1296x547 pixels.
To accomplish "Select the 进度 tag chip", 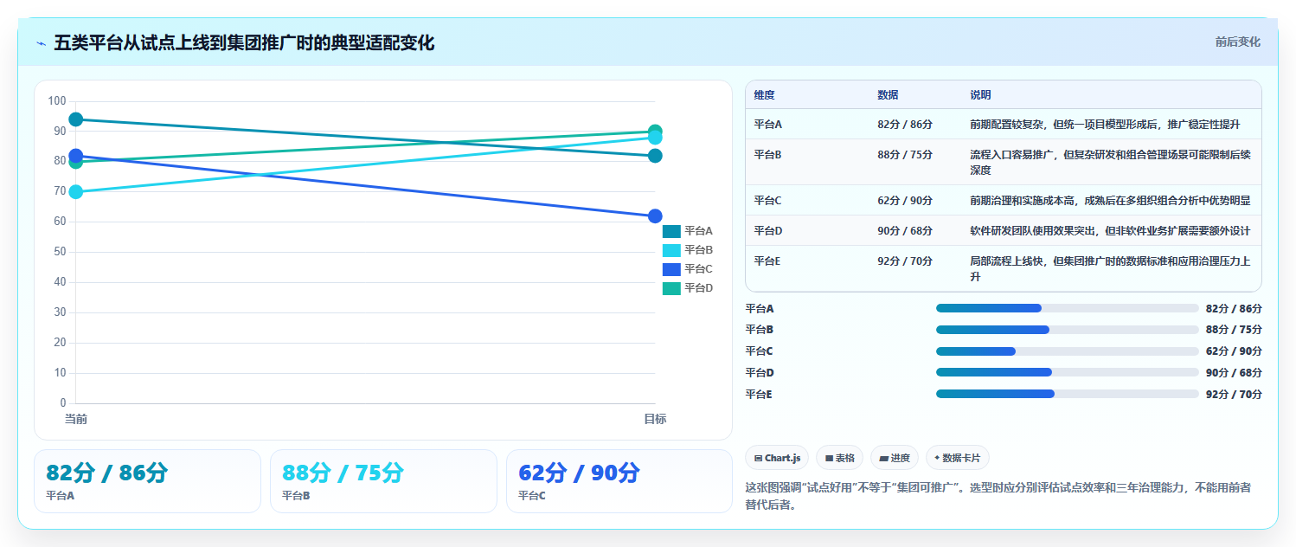I will 895,458.
